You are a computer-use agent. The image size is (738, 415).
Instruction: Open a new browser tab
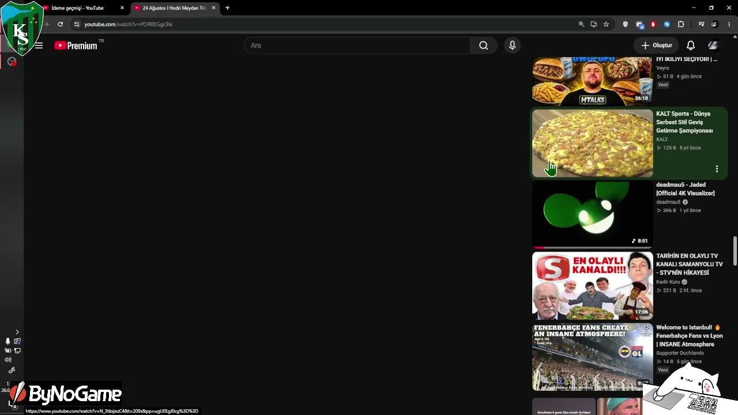228,8
